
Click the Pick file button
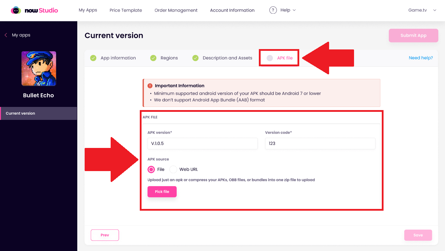(x=162, y=192)
